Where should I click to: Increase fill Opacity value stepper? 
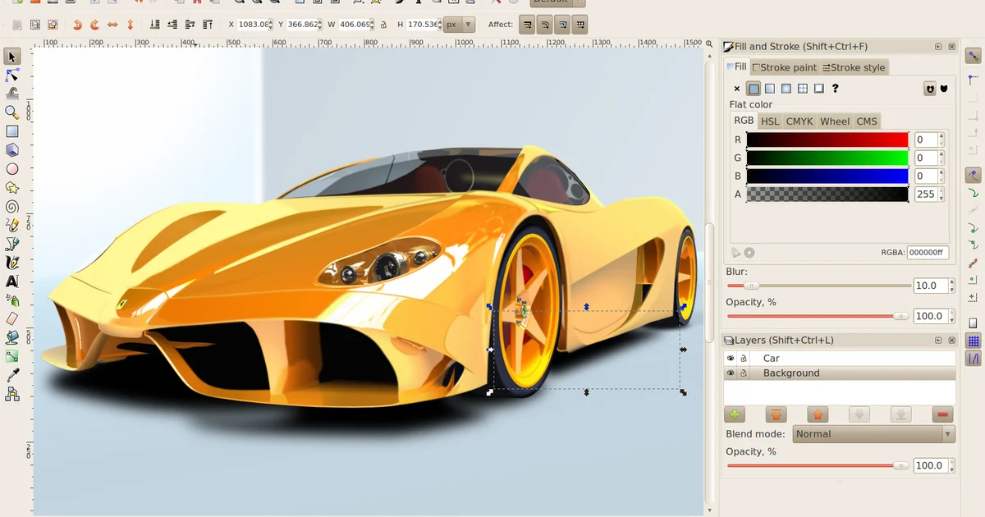point(951,313)
